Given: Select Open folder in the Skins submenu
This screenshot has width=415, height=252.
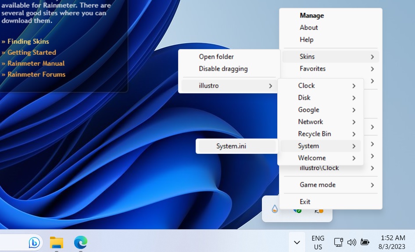Looking at the screenshot, I should click(x=229, y=57).
